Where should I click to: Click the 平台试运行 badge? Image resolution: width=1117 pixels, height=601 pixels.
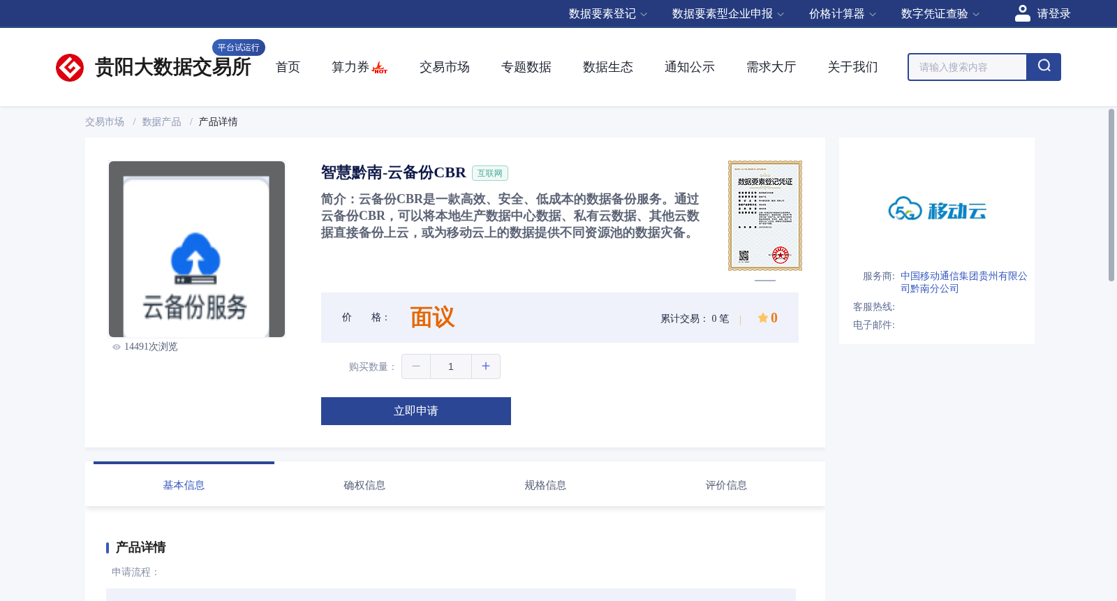239,47
